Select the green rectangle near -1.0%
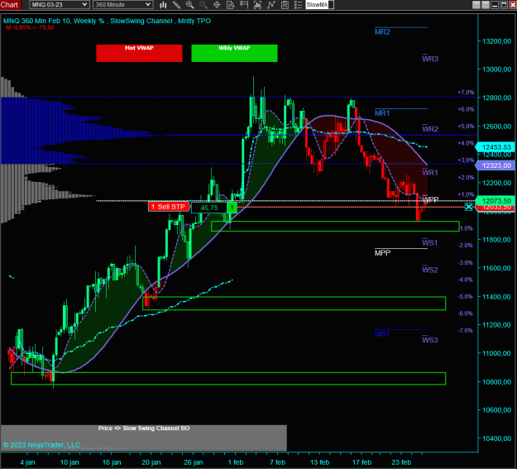 click(335, 227)
